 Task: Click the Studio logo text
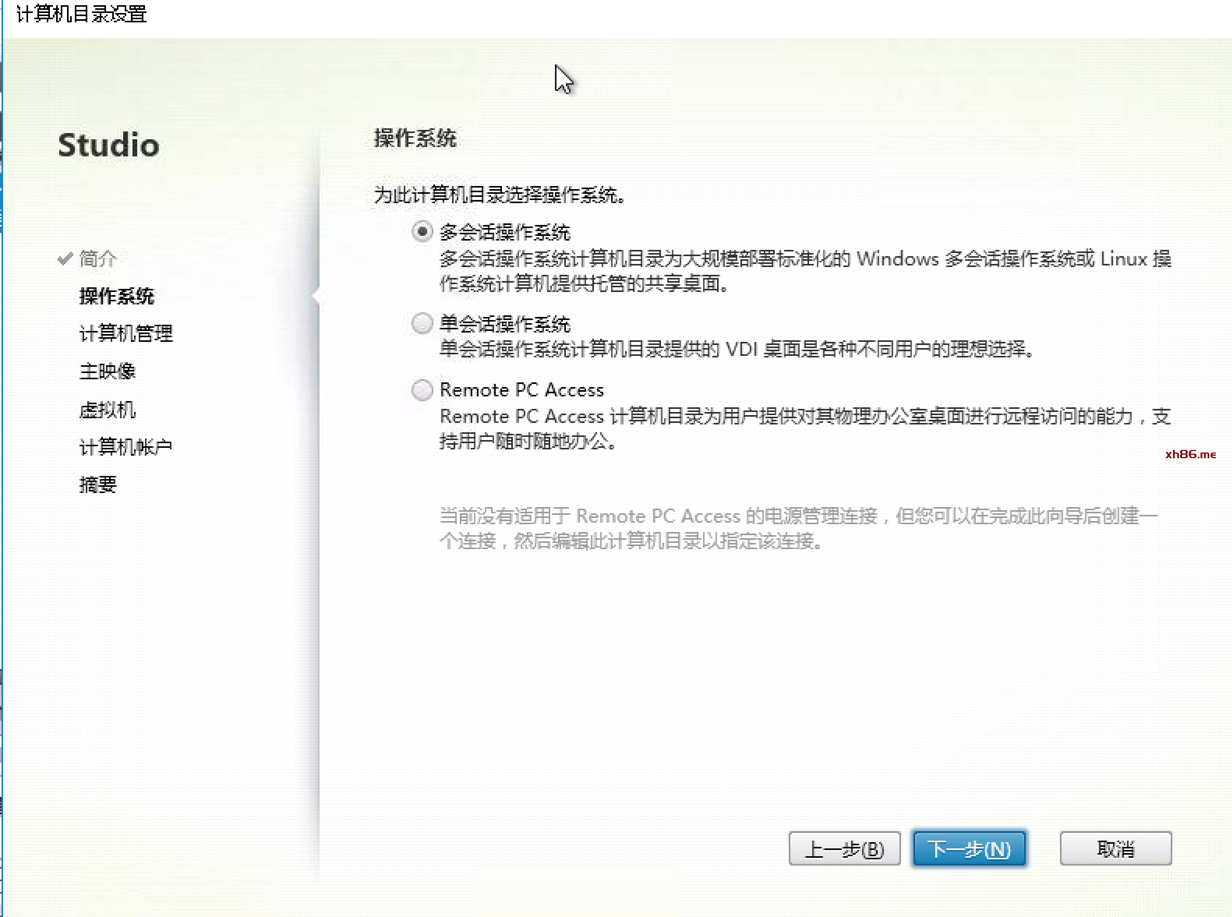(x=109, y=145)
